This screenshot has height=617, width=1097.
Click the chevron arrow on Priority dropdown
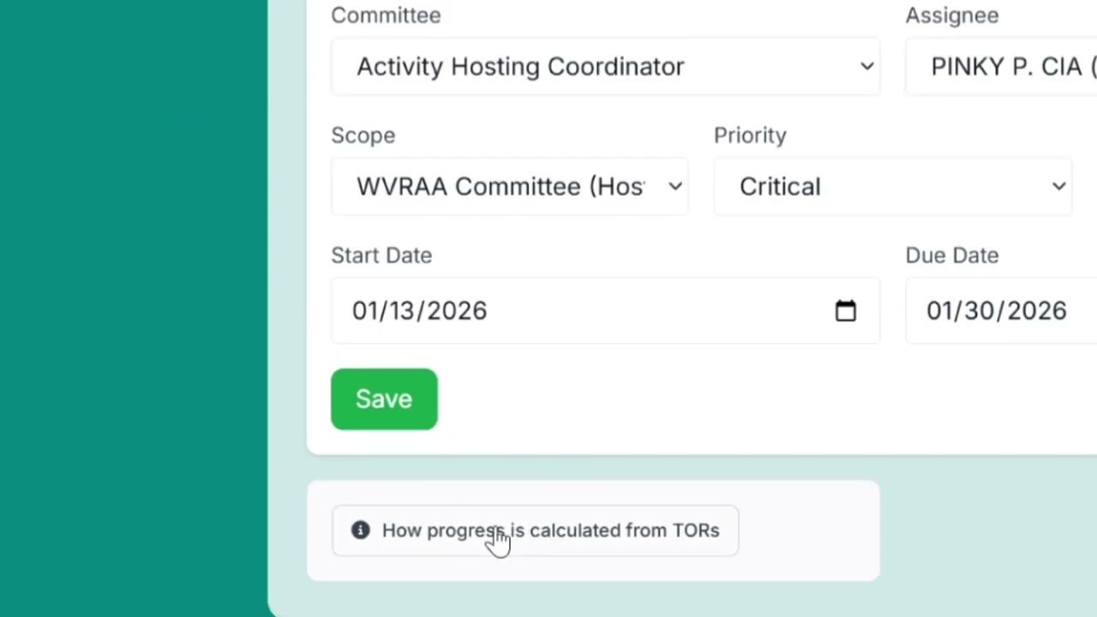(x=1059, y=187)
